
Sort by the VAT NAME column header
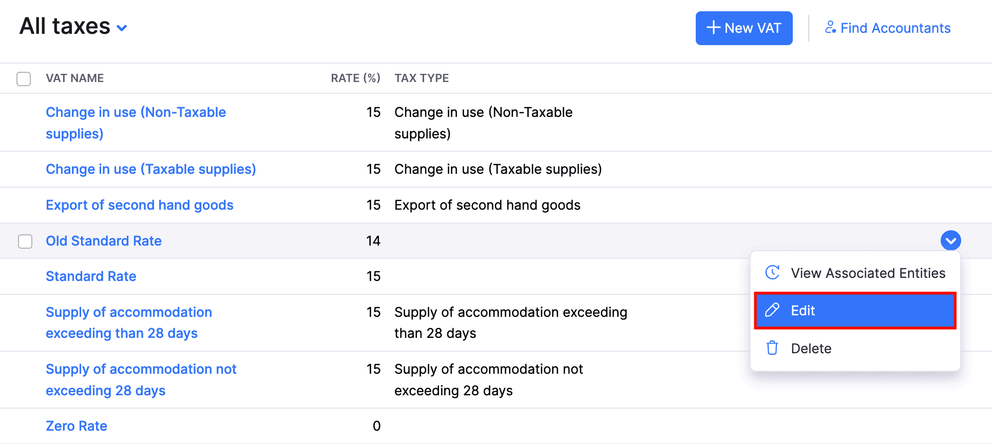click(74, 78)
